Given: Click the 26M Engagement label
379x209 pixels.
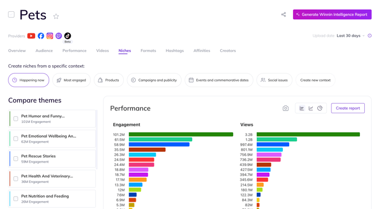Looking at the screenshot, I should (35, 202).
